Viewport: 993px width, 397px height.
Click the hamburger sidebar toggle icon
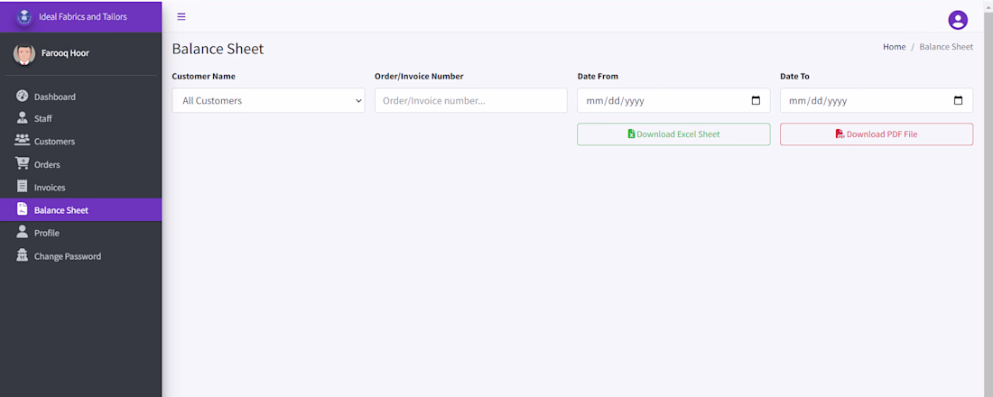181,16
